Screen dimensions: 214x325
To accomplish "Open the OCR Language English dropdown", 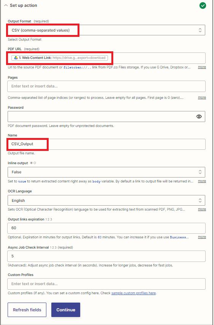I will tap(106, 200).
